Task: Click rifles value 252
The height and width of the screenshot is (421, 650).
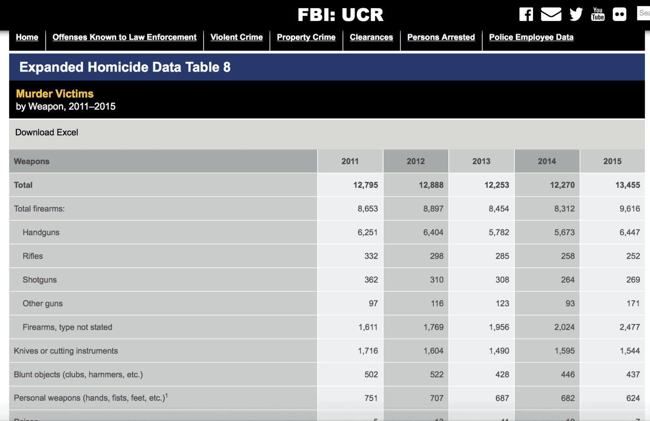Action: [x=634, y=256]
